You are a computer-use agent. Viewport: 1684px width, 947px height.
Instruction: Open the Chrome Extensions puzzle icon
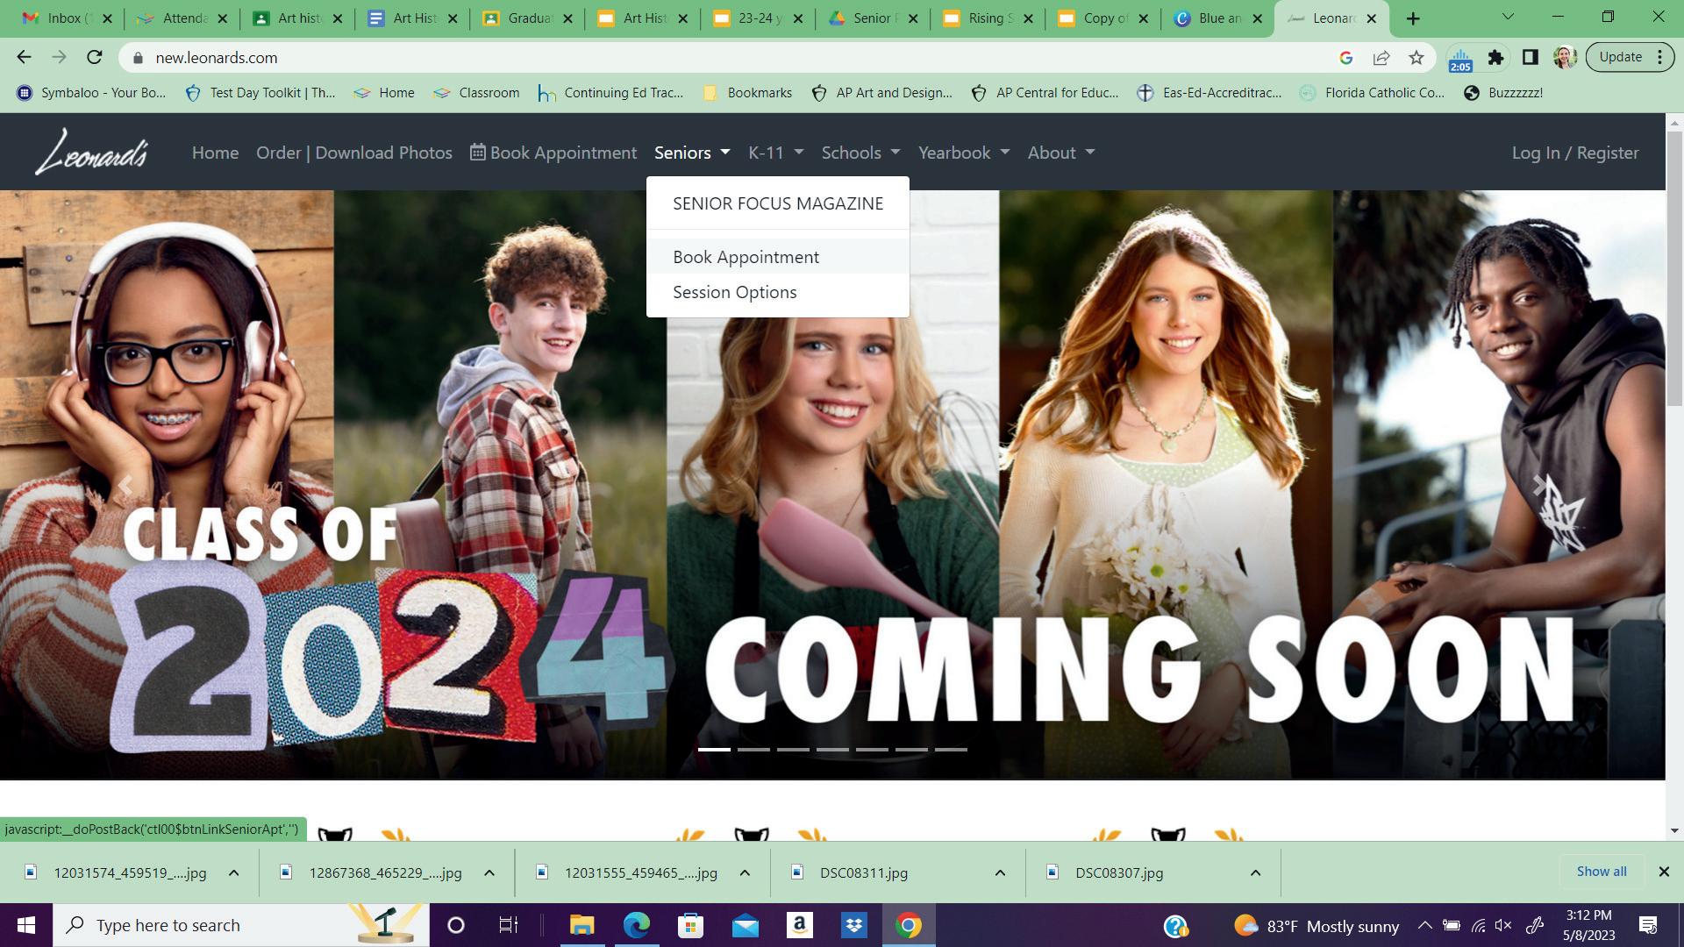click(1495, 58)
